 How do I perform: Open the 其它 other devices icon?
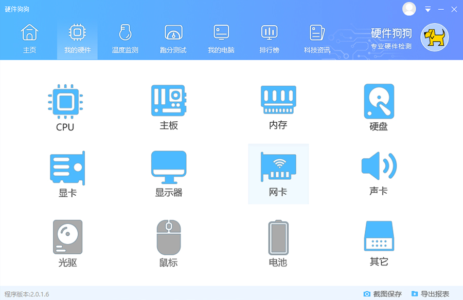point(379,242)
